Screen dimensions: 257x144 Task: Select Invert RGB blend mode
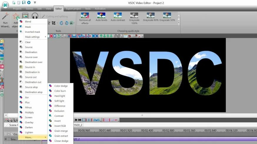pyautogui.click(x=61, y=126)
